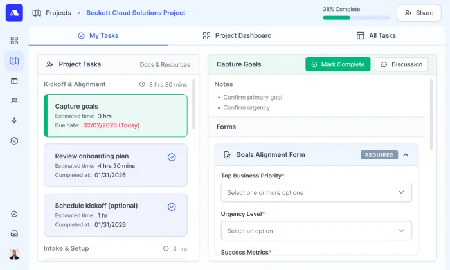Switch to the My Tasks tab

click(x=98, y=35)
